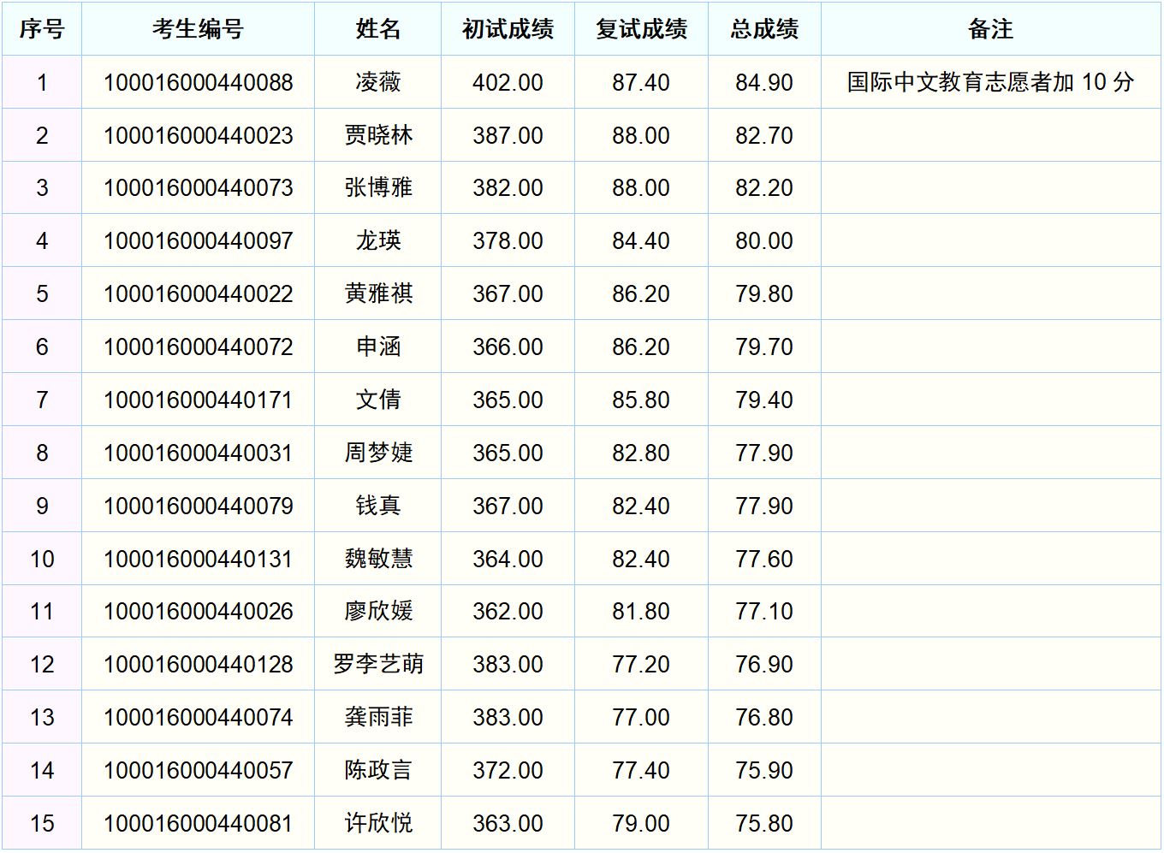Select 黄雅祺's retest score 86.20
Screen dimensions: 1164x853
641,294
